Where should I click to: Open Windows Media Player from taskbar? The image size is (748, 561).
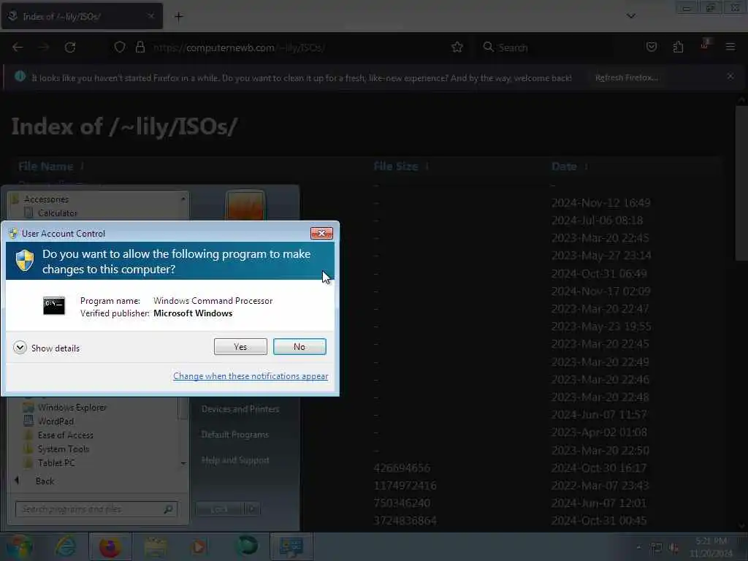pos(199,546)
